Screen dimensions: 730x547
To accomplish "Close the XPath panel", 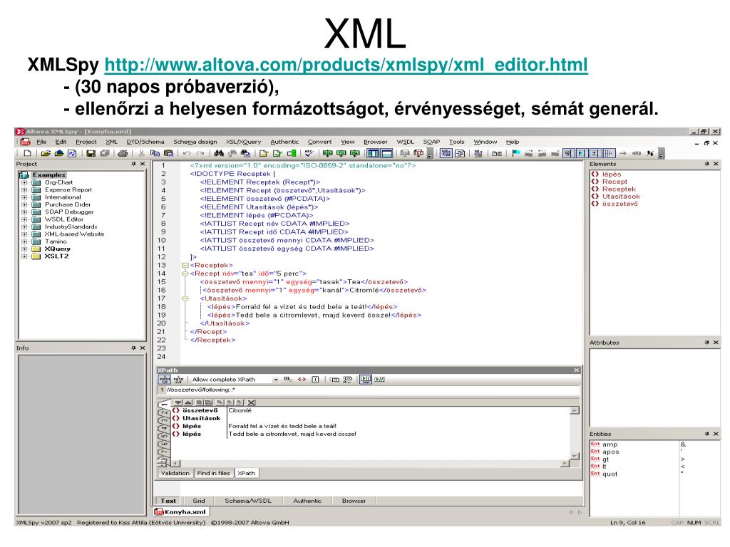I will pos(576,370).
